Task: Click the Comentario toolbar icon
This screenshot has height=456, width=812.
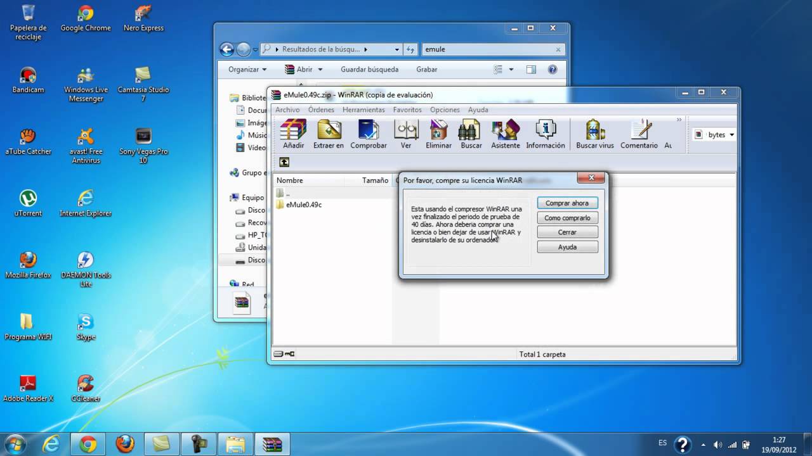Action: 639,134
